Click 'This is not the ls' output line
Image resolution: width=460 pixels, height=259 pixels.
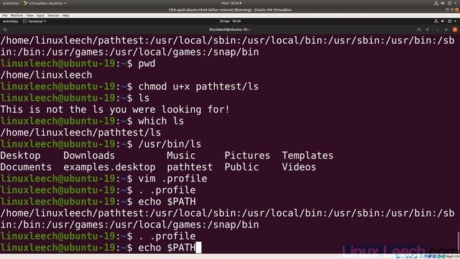coord(115,109)
